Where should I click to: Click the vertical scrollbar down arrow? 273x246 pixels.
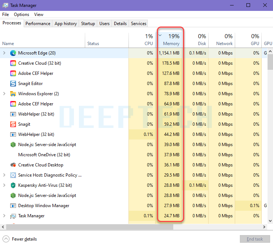270,221
